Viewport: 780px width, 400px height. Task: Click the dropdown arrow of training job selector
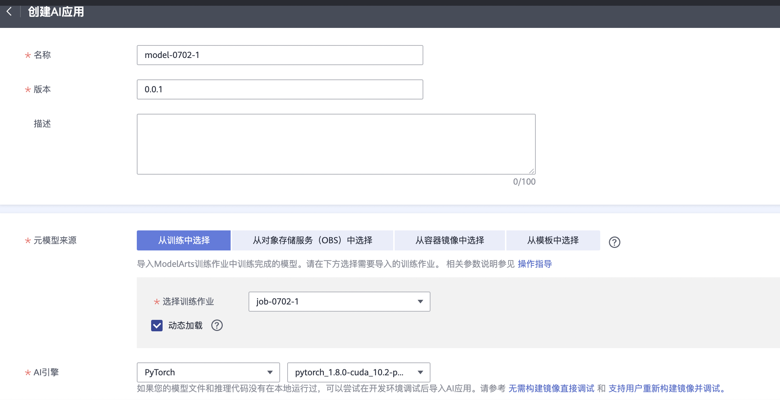click(420, 302)
